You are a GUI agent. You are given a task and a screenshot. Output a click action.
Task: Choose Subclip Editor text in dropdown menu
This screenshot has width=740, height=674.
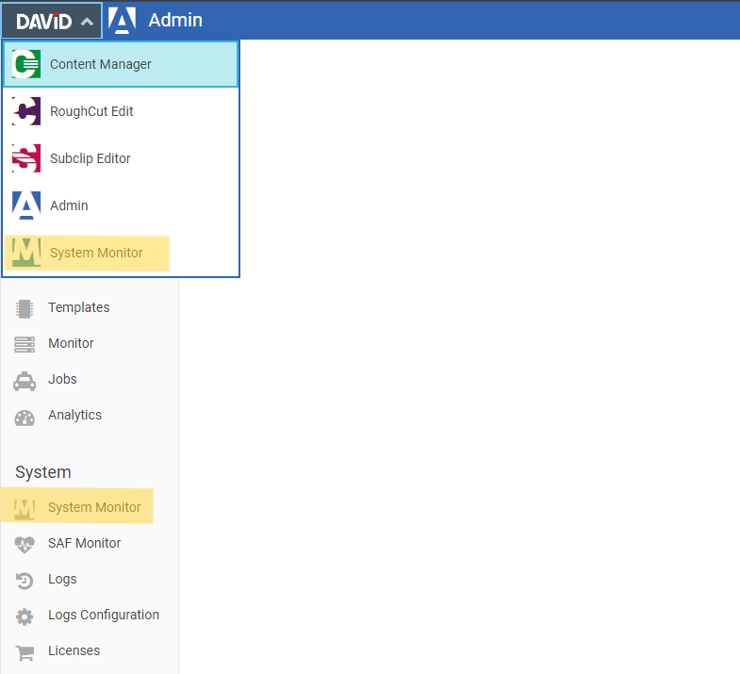[x=90, y=158]
